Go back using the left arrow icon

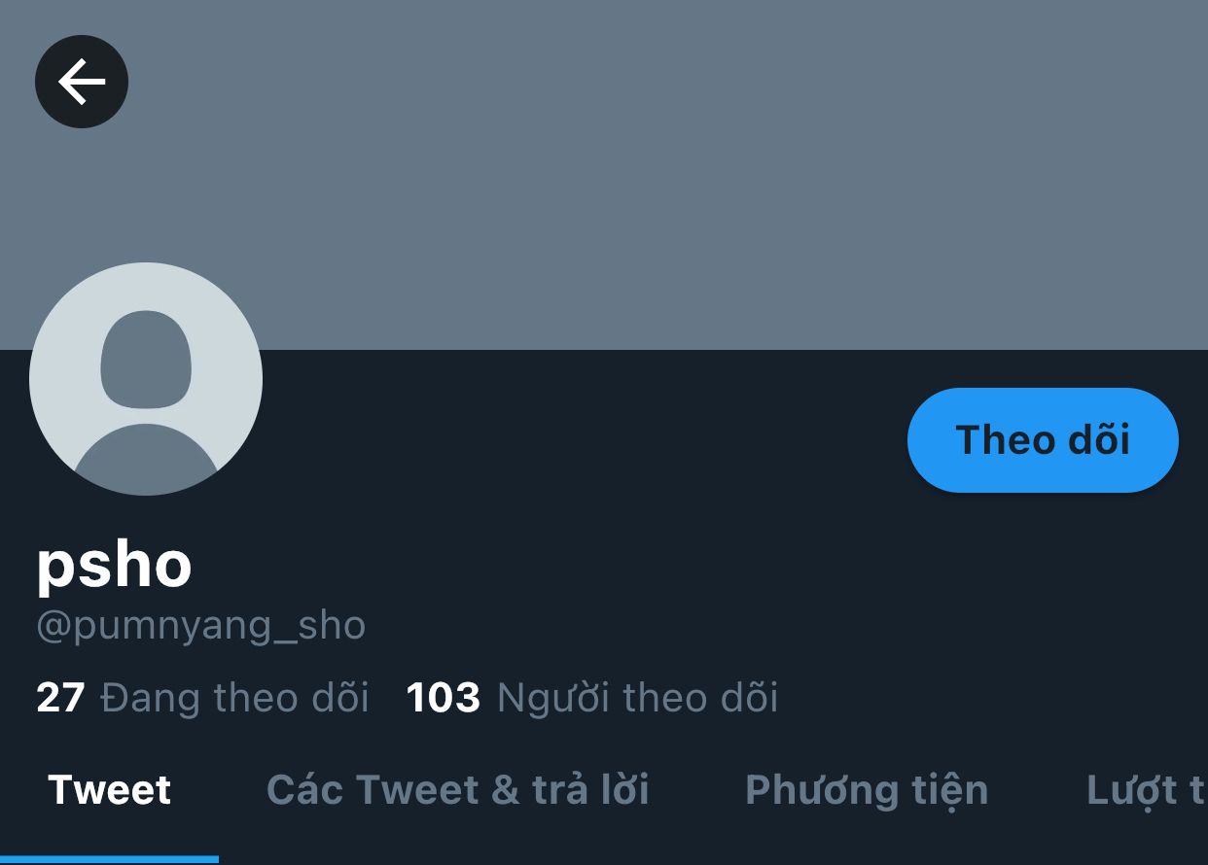point(82,82)
